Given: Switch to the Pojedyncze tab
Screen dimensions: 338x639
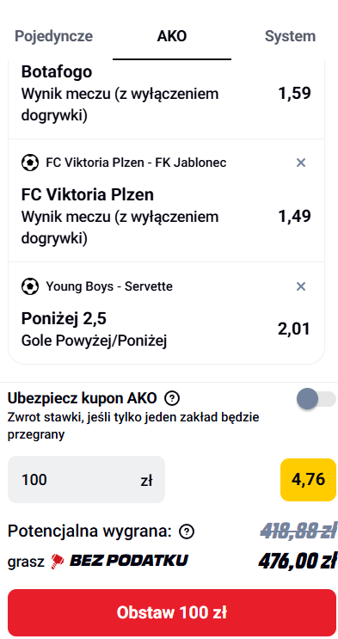Looking at the screenshot, I should (54, 36).
